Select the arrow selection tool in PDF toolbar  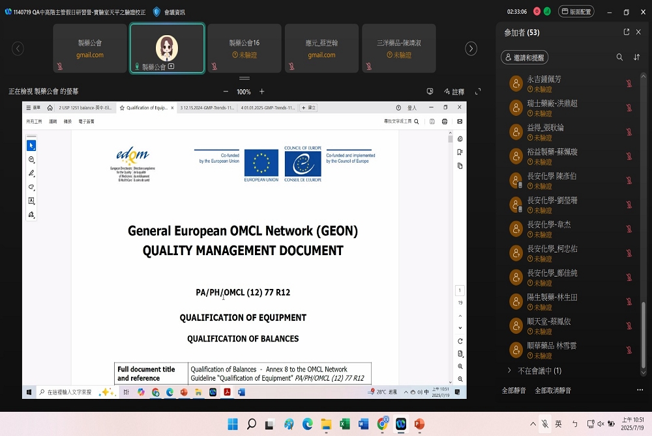tap(31, 146)
